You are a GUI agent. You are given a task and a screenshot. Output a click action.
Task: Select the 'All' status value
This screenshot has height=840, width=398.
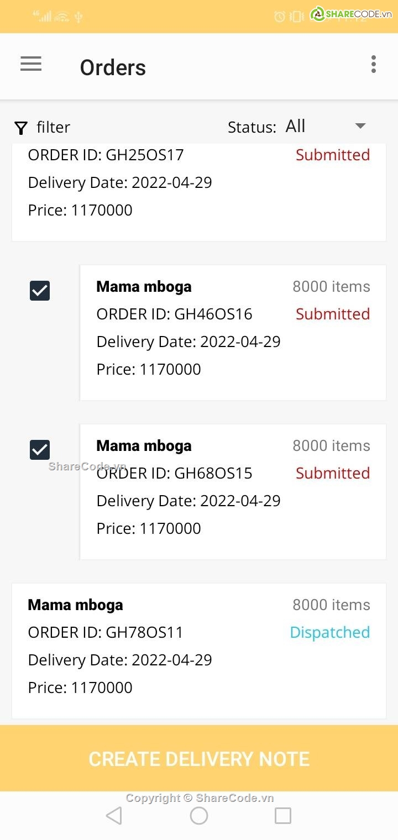(295, 126)
